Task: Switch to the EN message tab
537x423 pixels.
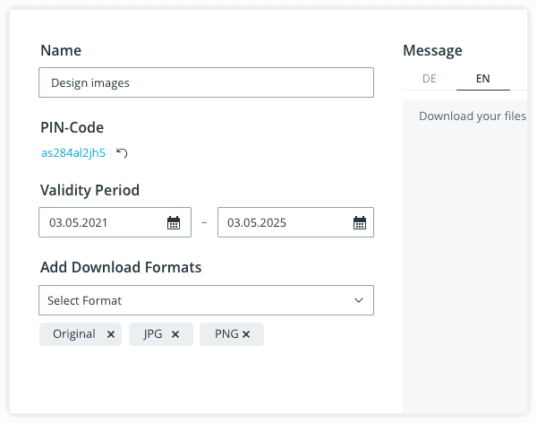Action: click(483, 79)
